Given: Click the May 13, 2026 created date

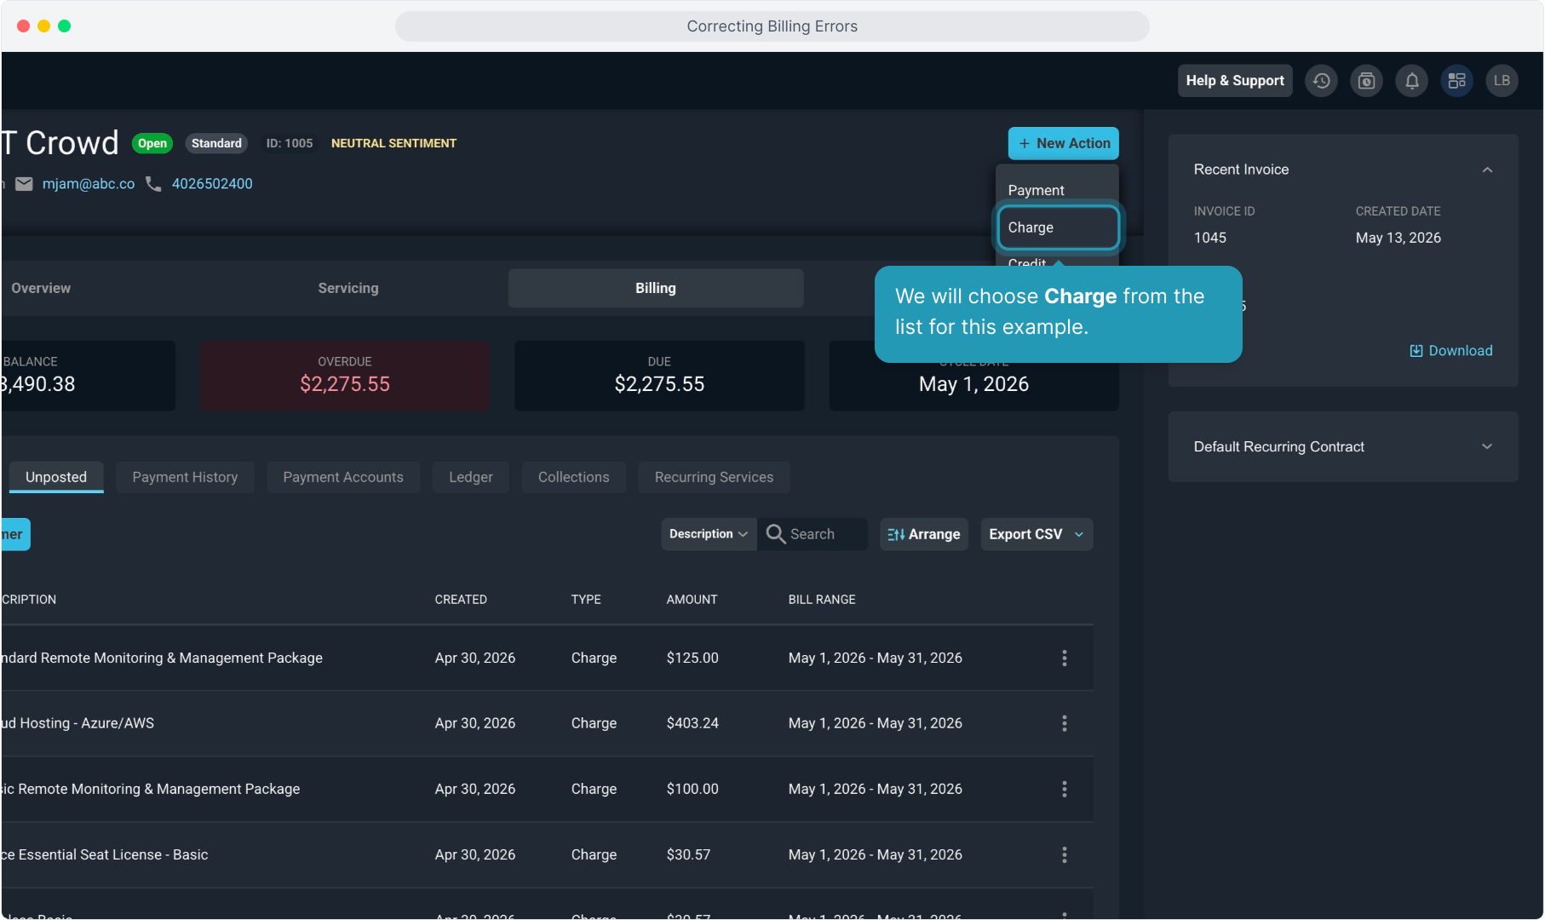Looking at the screenshot, I should (x=1399, y=238).
